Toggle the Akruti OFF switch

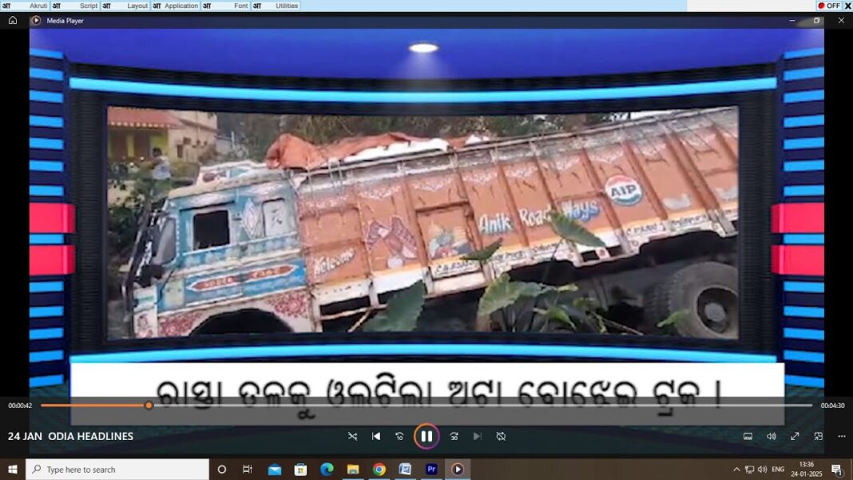828,6
